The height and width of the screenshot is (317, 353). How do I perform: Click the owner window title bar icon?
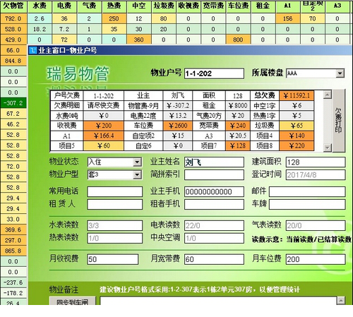(34, 50)
